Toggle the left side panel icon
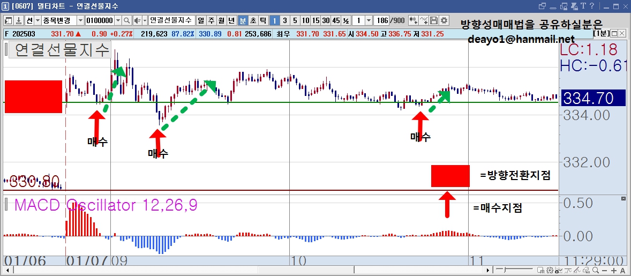631x276 pixels. pyautogui.click(x=8, y=20)
